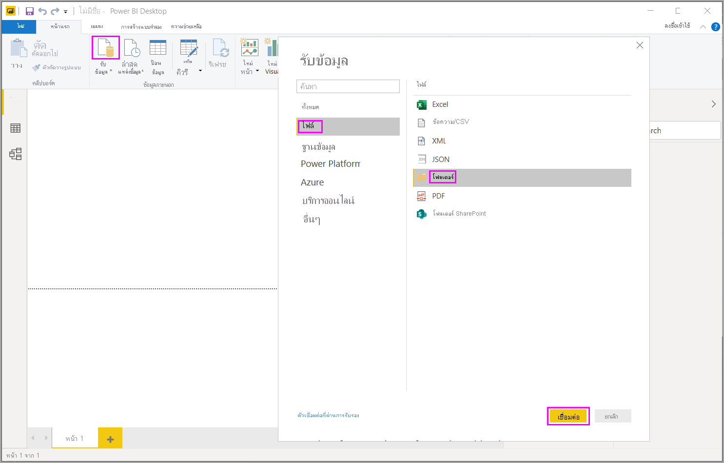This screenshot has height=463, width=724.
Task: Open the Edit Queries dropdown arrow
Action: [x=200, y=71]
